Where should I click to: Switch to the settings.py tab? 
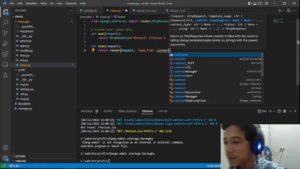(x=90, y=10)
